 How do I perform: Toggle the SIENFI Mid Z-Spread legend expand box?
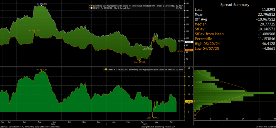90,8
